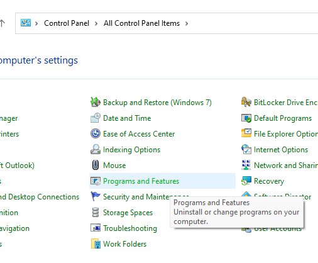Open Ease of Access Center
Viewport: 318px width, 263px height.
[139, 134]
